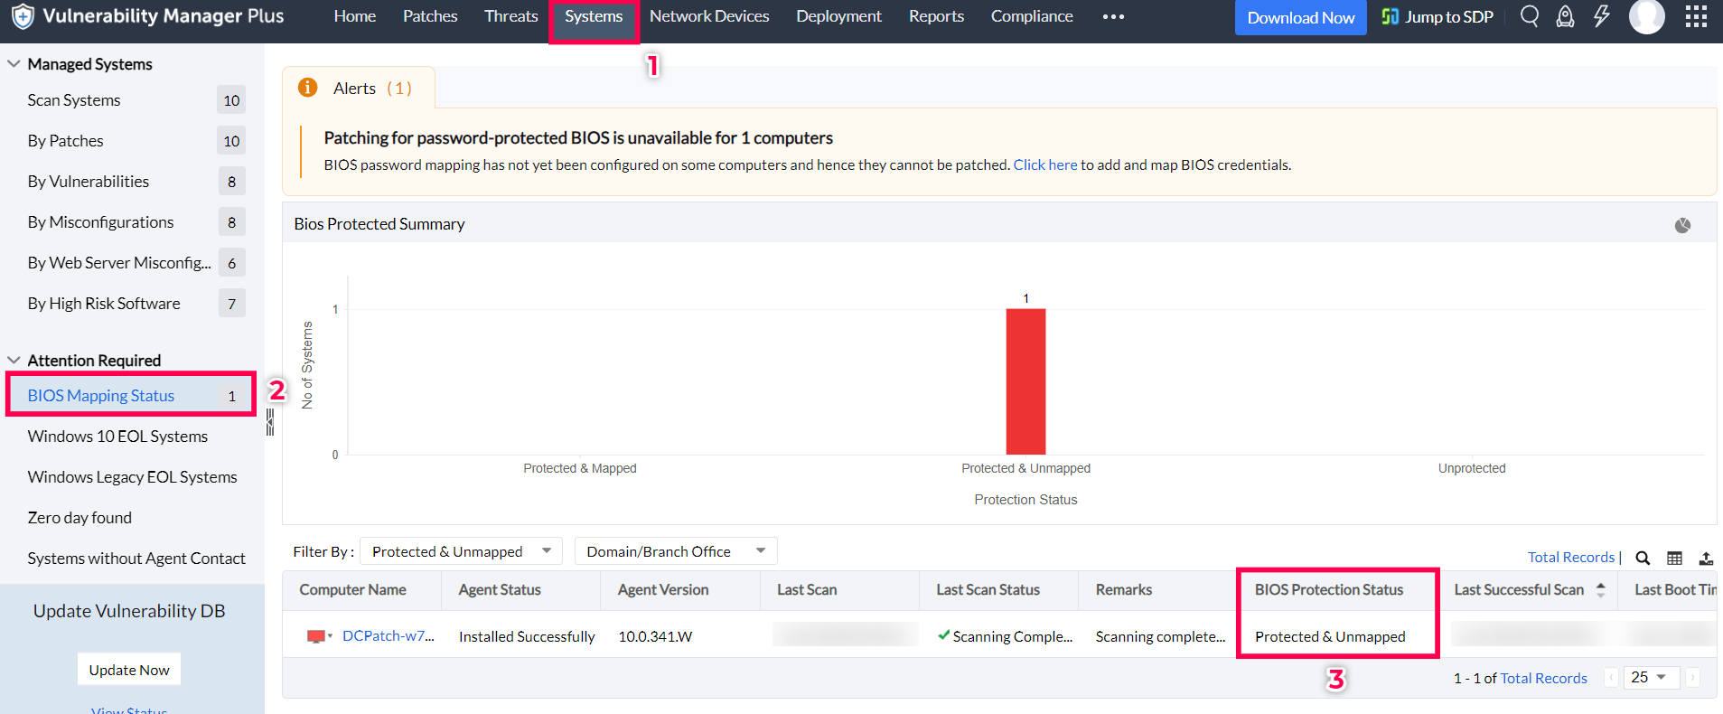Select the Alerts (1) tab

click(359, 88)
